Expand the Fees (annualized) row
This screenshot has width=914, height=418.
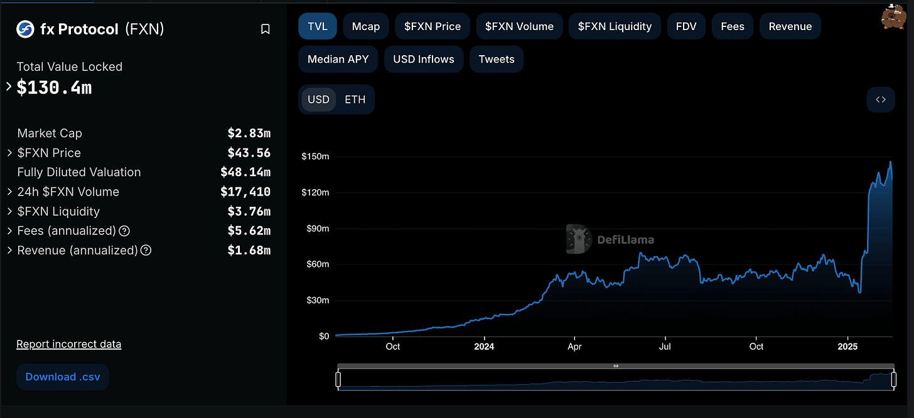[9, 231]
